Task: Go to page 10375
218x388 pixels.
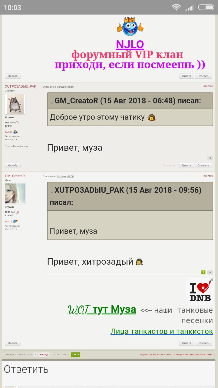Action: 65,354
